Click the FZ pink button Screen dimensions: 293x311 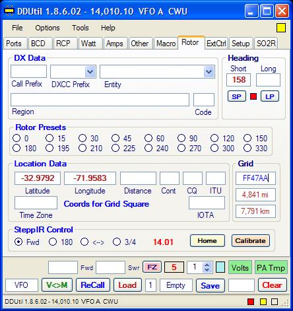click(x=152, y=267)
